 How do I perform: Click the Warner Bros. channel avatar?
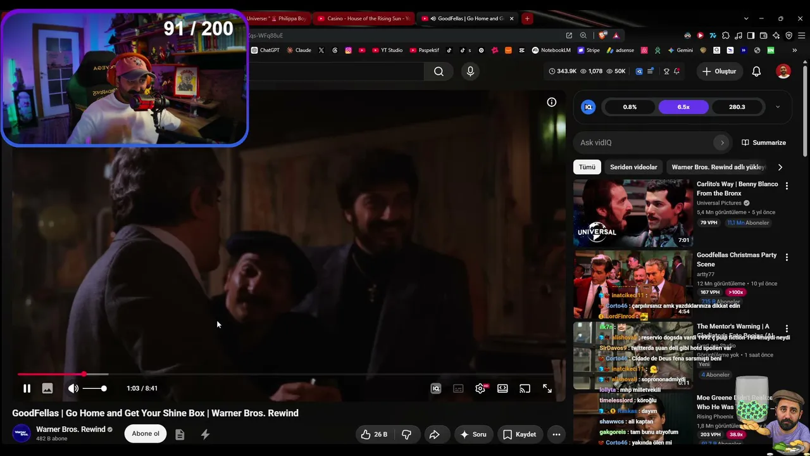22,434
